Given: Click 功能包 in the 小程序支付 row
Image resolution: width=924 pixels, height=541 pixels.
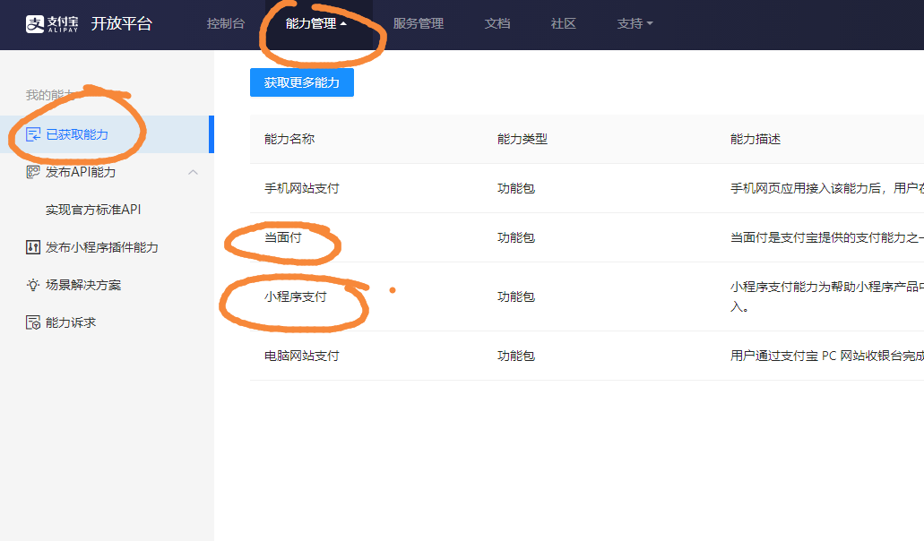Looking at the screenshot, I should click(x=516, y=296).
